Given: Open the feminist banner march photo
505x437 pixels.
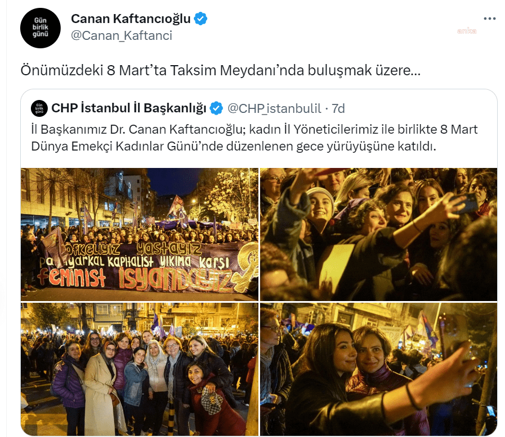Looking at the screenshot, I should click(139, 234).
